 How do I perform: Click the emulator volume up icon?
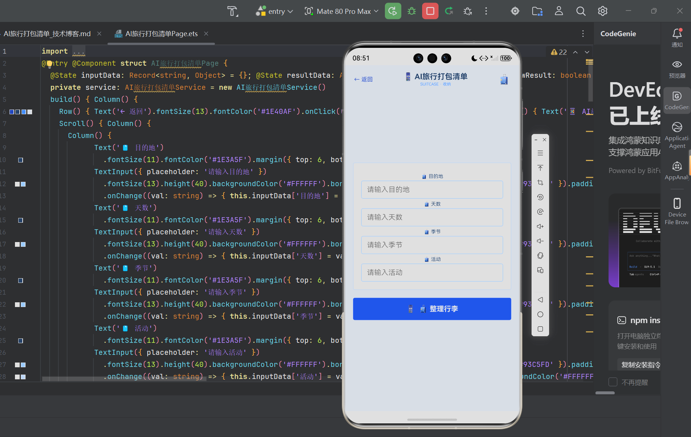(540, 226)
